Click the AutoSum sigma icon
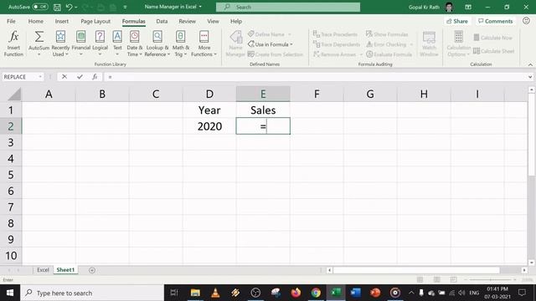Image resolution: width=536 pixels, height=301 pixels. (x=39, y=37)
